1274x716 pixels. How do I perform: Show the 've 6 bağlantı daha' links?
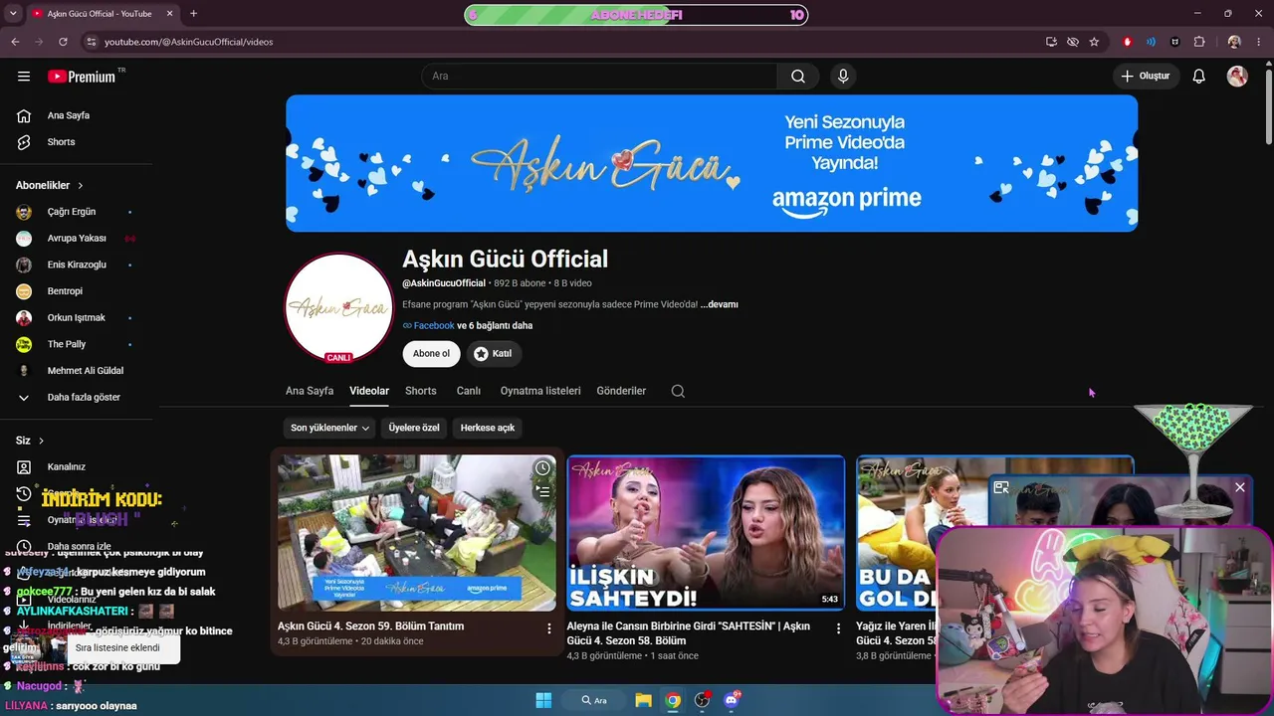pyautogui.click(x=495, y=325)
